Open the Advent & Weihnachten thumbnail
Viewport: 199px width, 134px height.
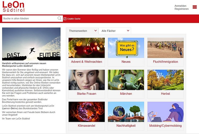87,48
